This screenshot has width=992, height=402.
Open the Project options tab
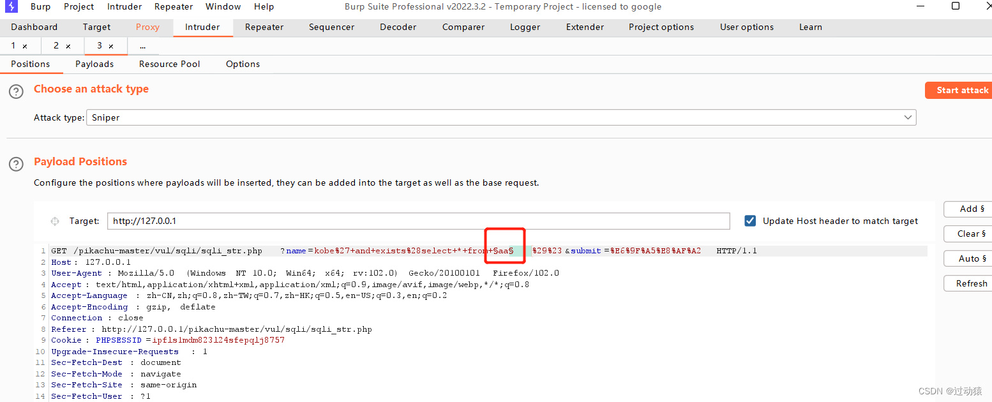pyautogui.click(x=661, y=27)
